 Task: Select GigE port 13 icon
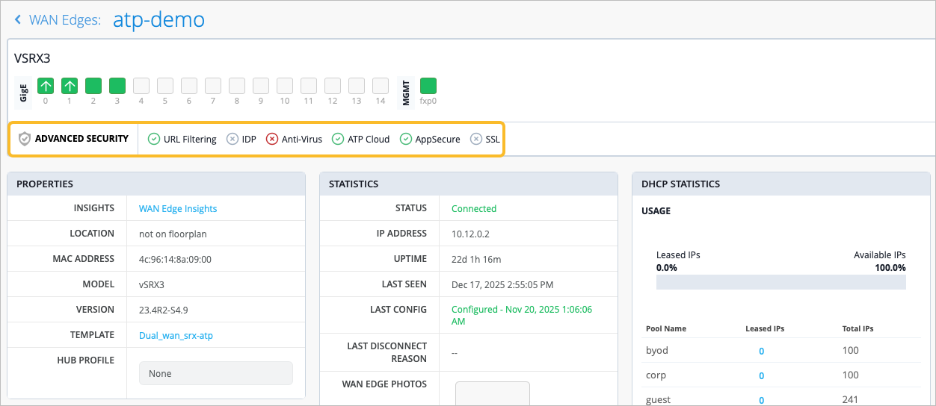point(357,86)
